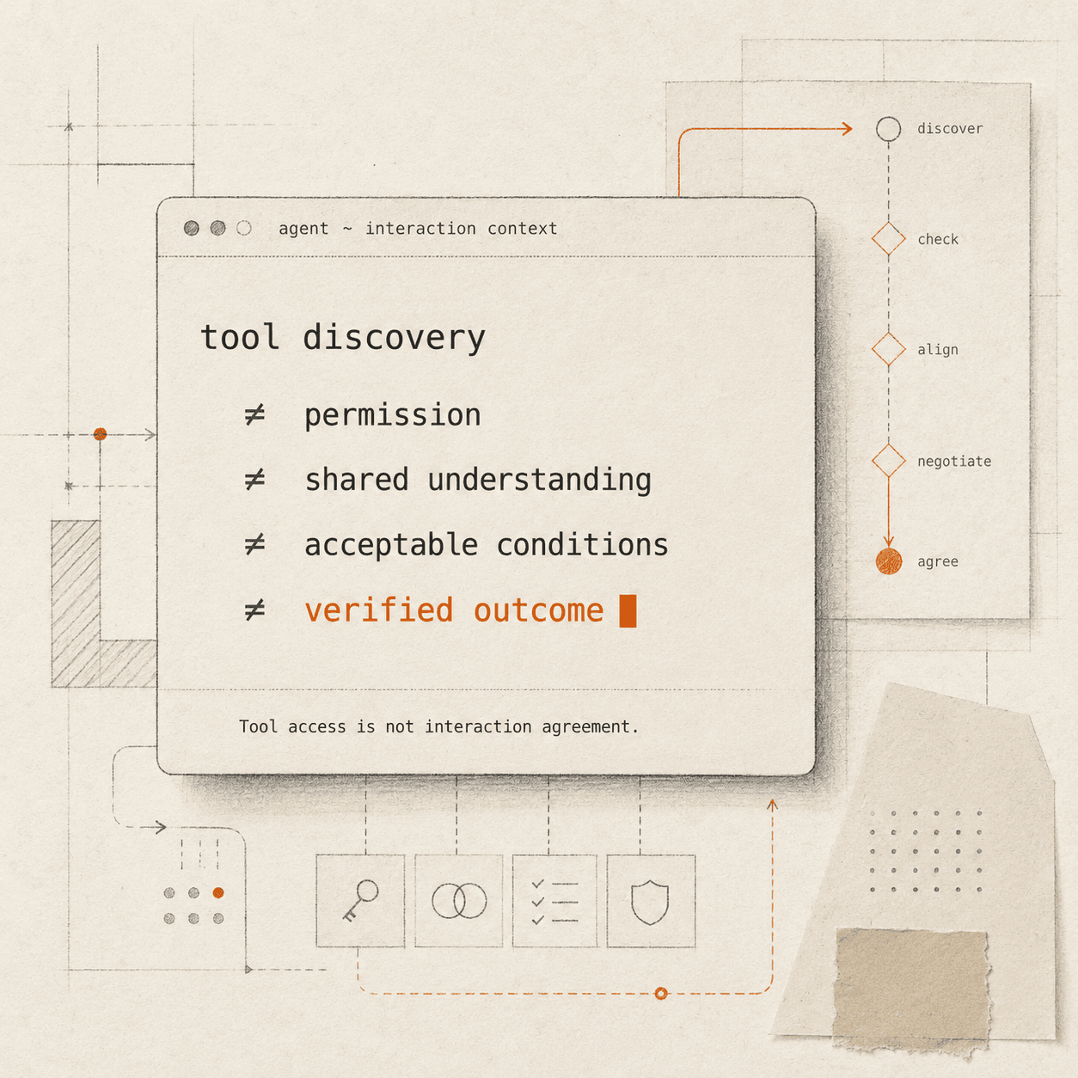The width and height of the screenshot is (1078, 1078).
Task: Open the checklist icon tile
Action: (x=554, y=901)
